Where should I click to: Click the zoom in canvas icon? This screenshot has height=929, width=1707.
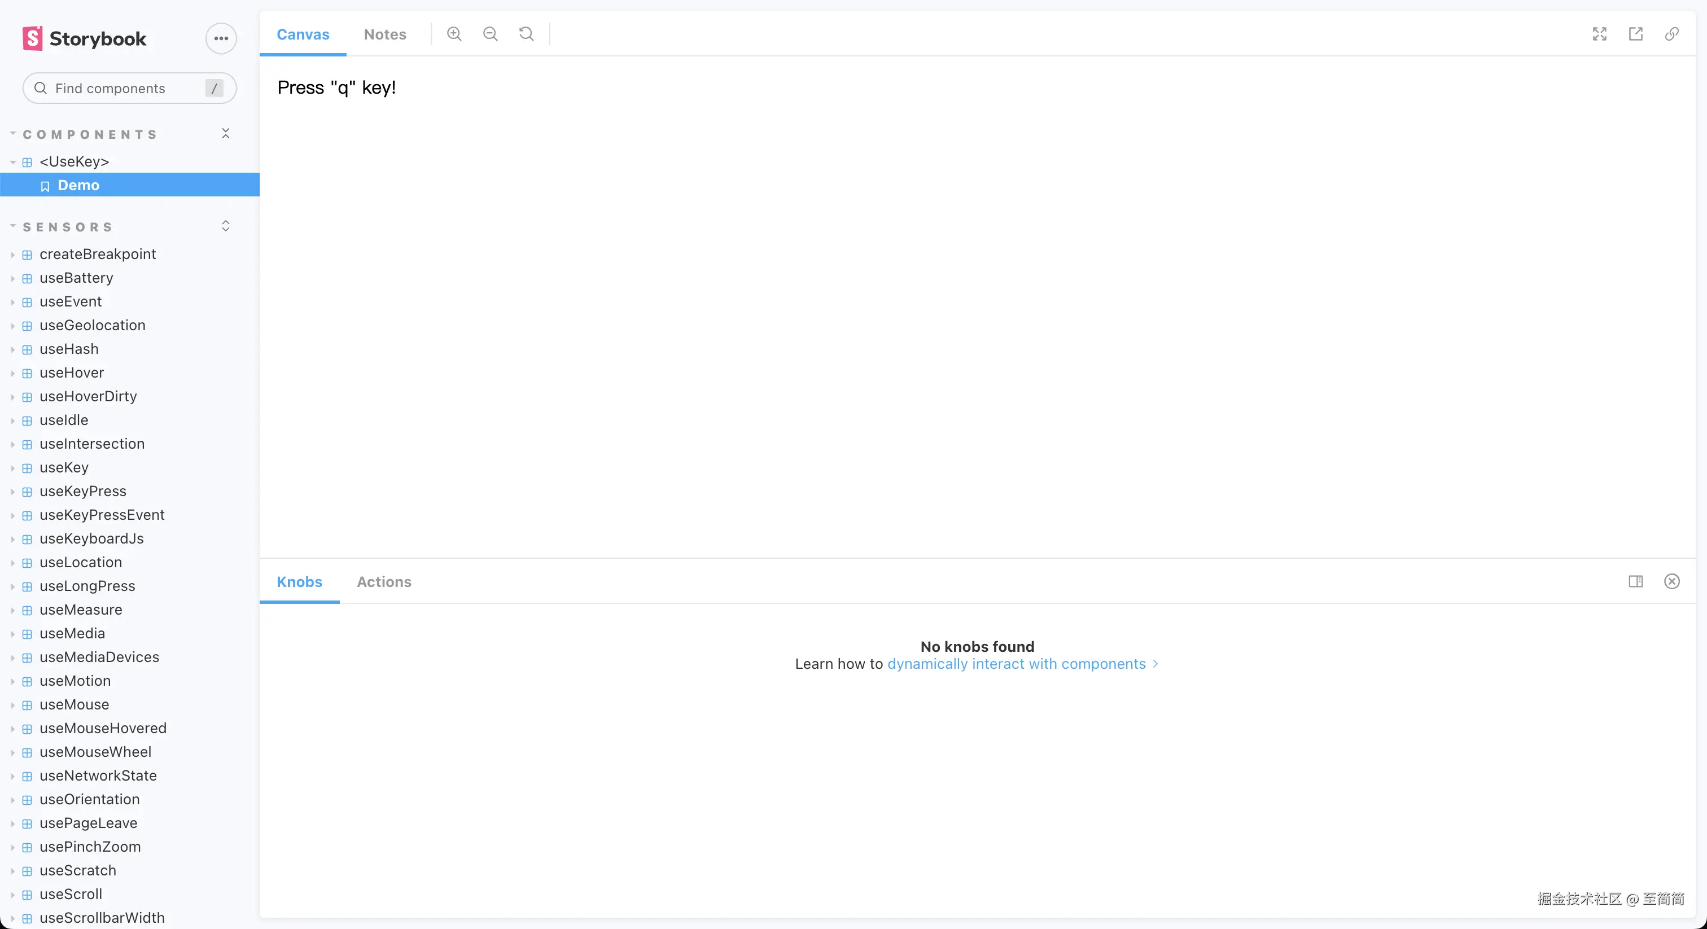[454, 34]
